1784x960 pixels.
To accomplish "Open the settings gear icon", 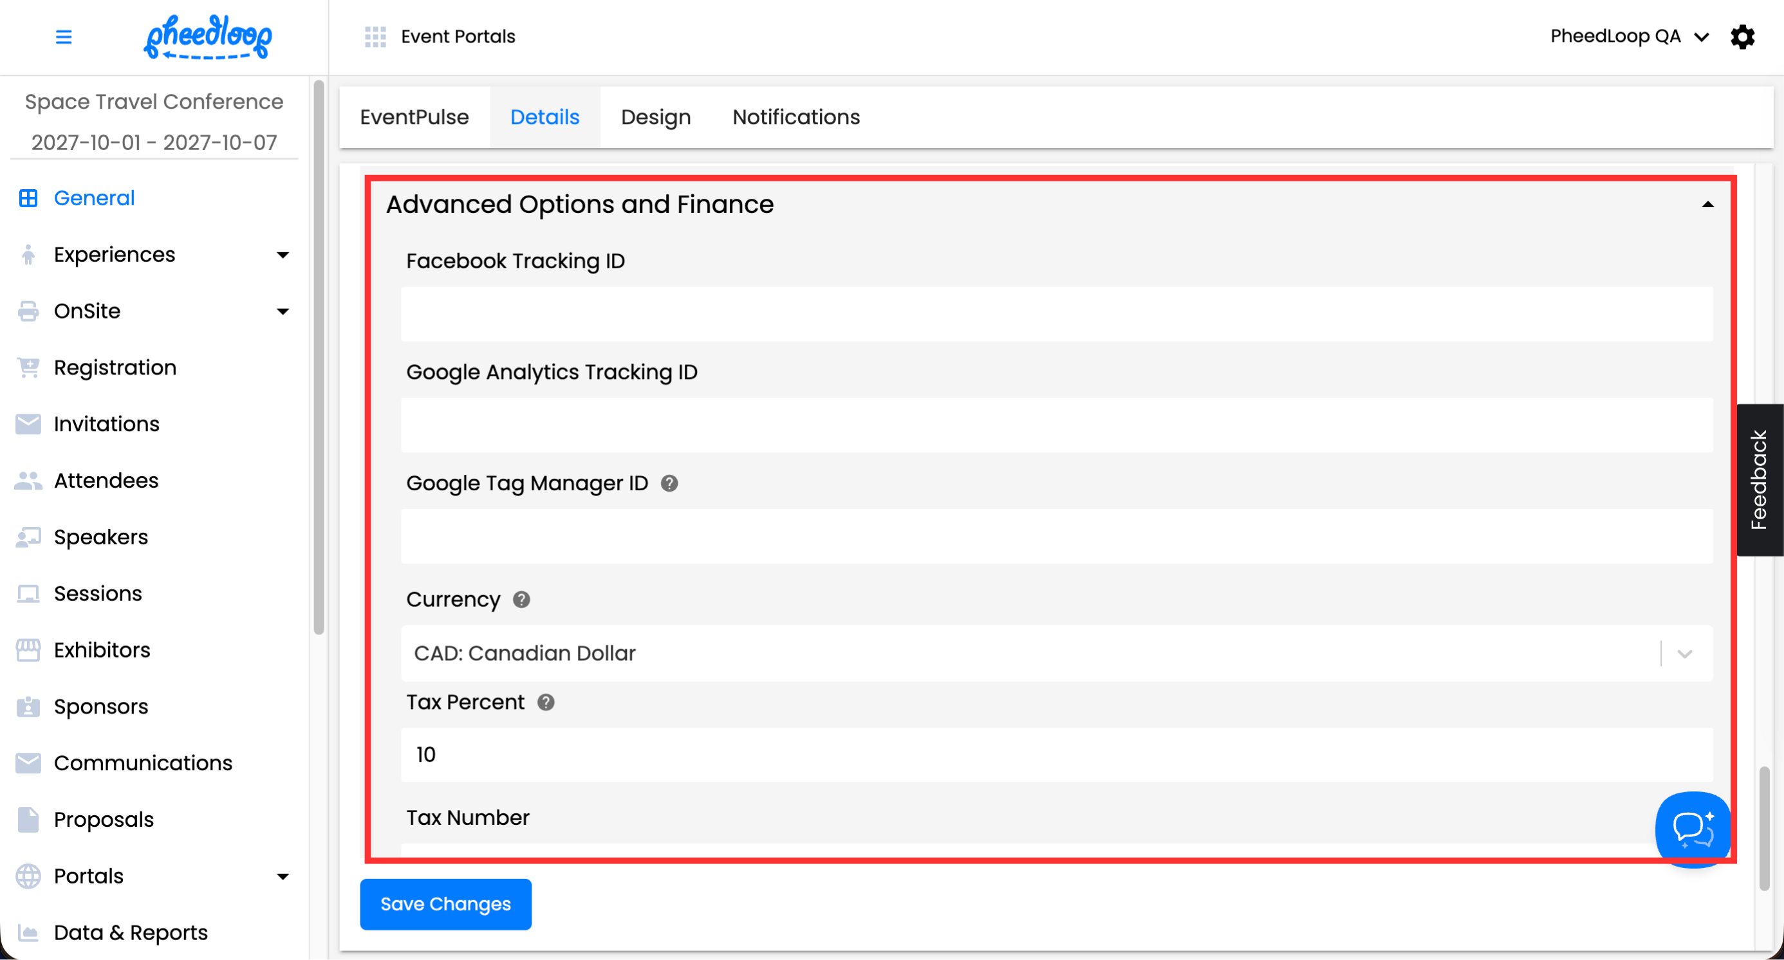I will tap(1742, 37).
